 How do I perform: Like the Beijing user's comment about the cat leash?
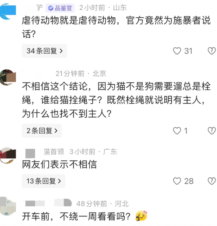177,131
